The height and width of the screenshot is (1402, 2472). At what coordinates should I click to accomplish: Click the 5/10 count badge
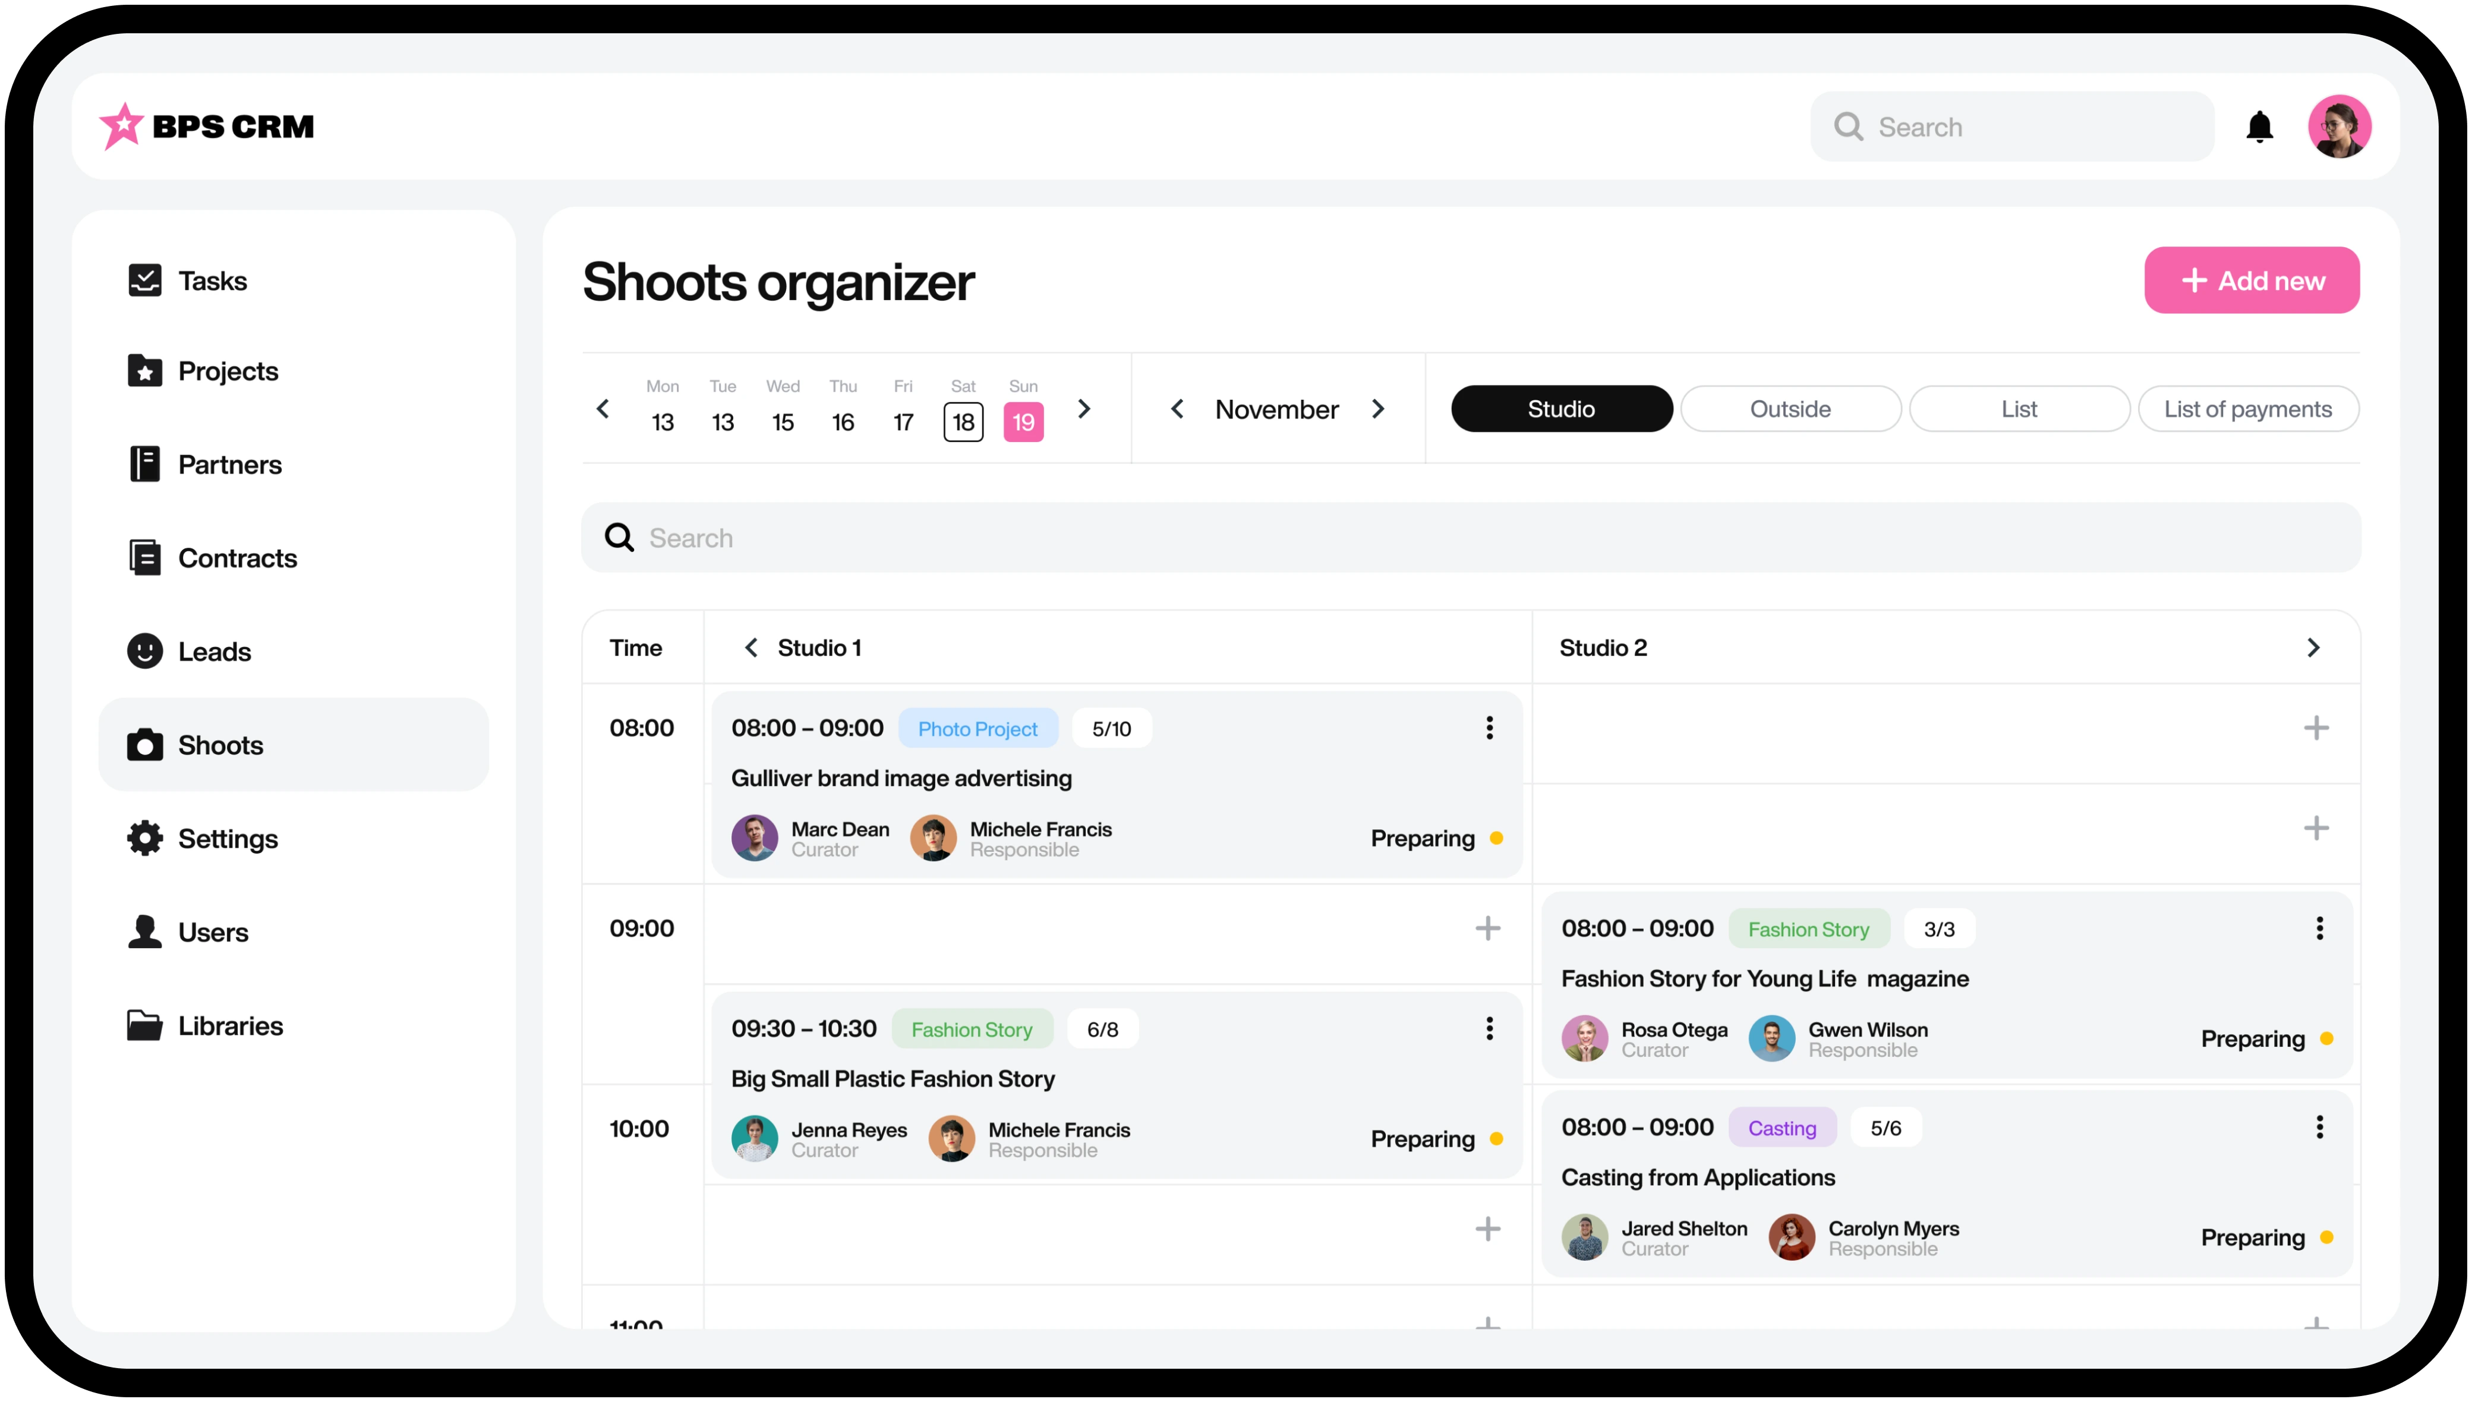pos(1111,728)
